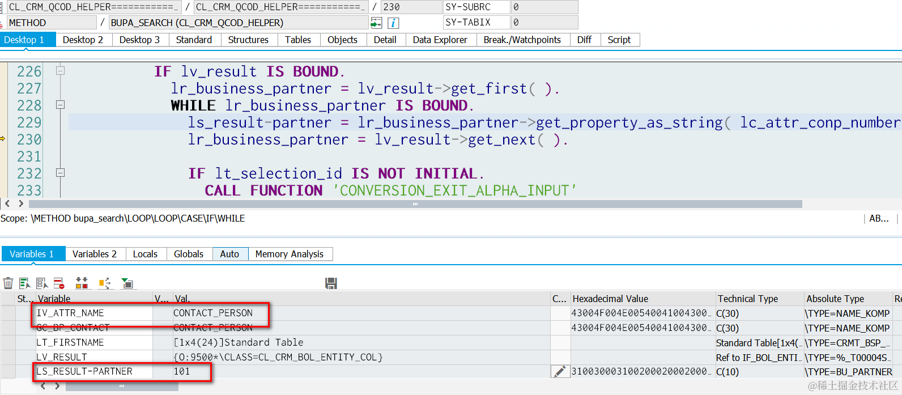Click the source editor right scroll arrow
902x395 pixels.
21,203
